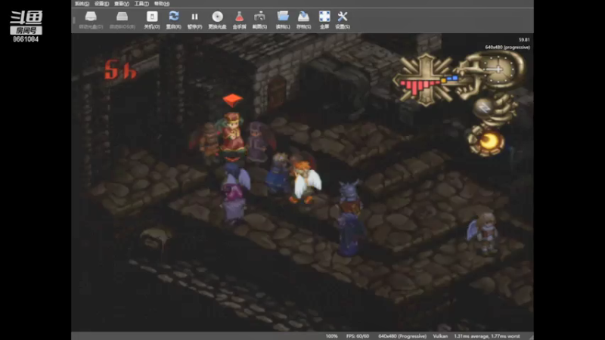Viewport: 605px width, 340px height.
Task: Open the 帮助(H) help menu
Action: click(162, 4)
